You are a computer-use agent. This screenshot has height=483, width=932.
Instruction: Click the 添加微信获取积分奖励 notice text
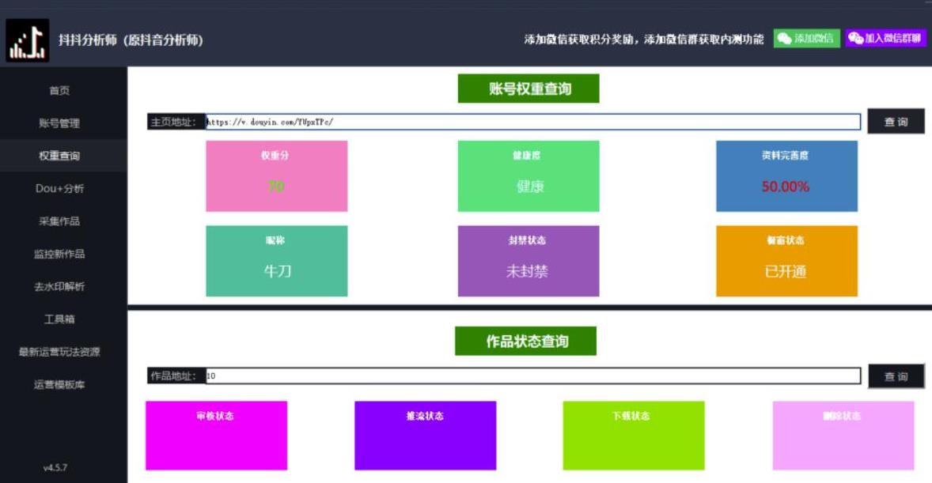tap(644, 40)
